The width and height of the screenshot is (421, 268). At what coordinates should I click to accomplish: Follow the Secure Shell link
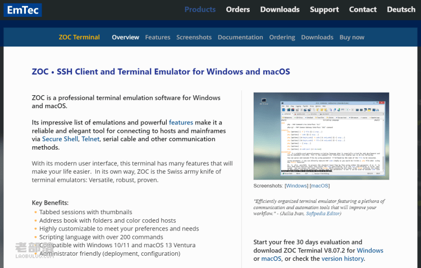pos(60,139)
